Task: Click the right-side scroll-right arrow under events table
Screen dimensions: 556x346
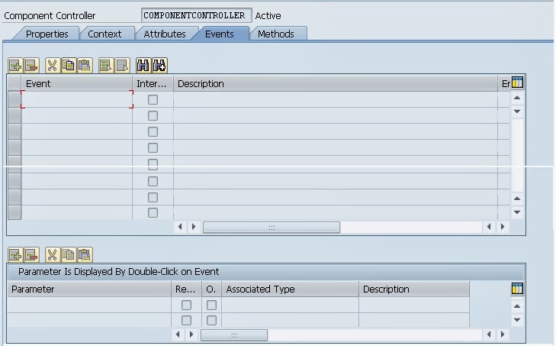Action: coord(503,227)
